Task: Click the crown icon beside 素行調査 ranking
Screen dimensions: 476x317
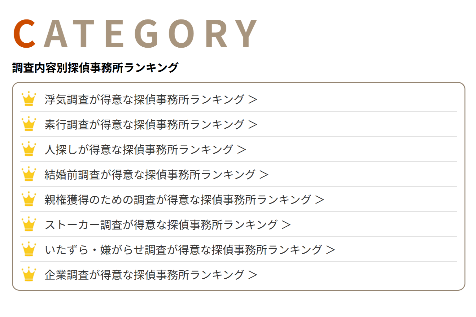Action: tap(29, 124)
